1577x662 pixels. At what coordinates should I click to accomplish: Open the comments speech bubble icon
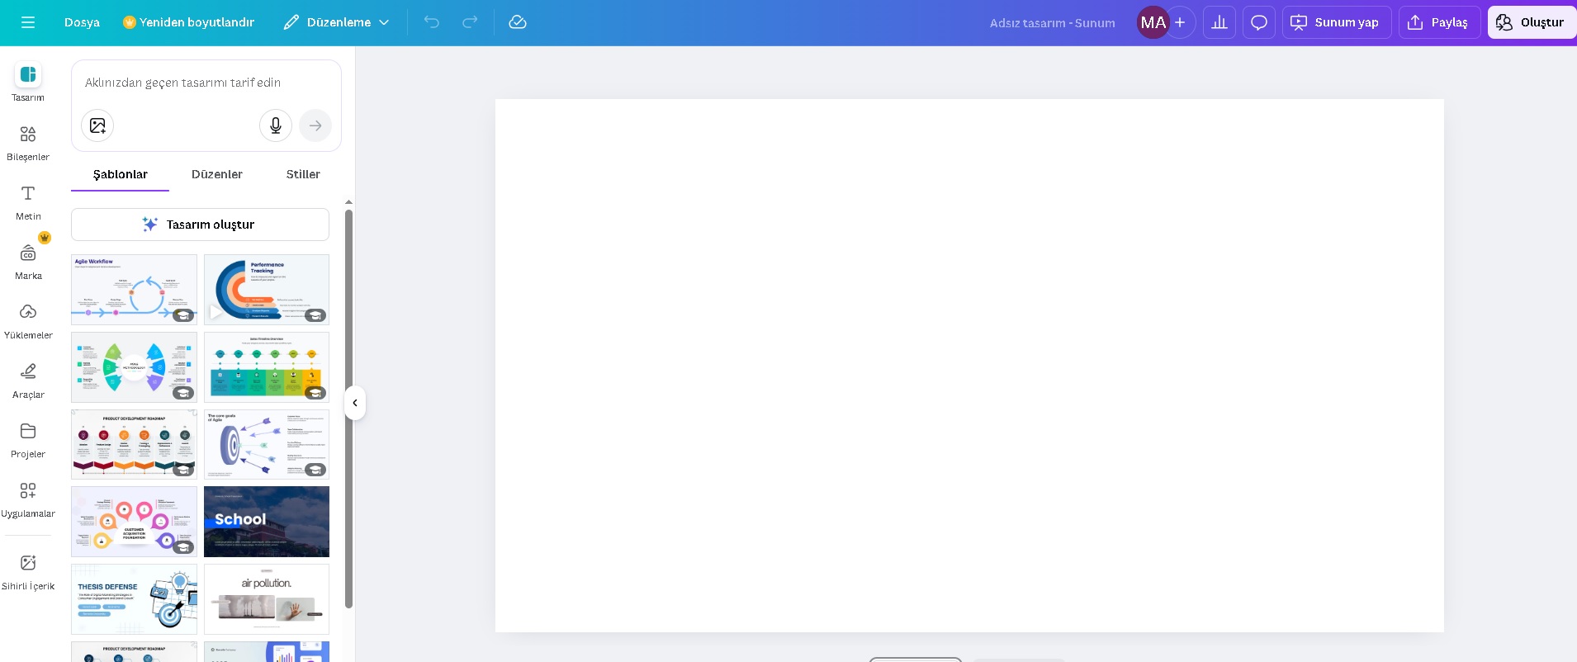tap(1258, 22)
